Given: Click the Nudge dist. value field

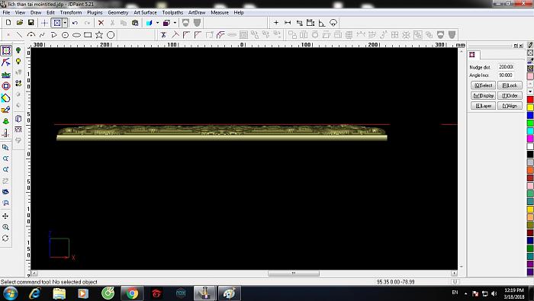Looking at the screenshot, I should coord(506,67).
